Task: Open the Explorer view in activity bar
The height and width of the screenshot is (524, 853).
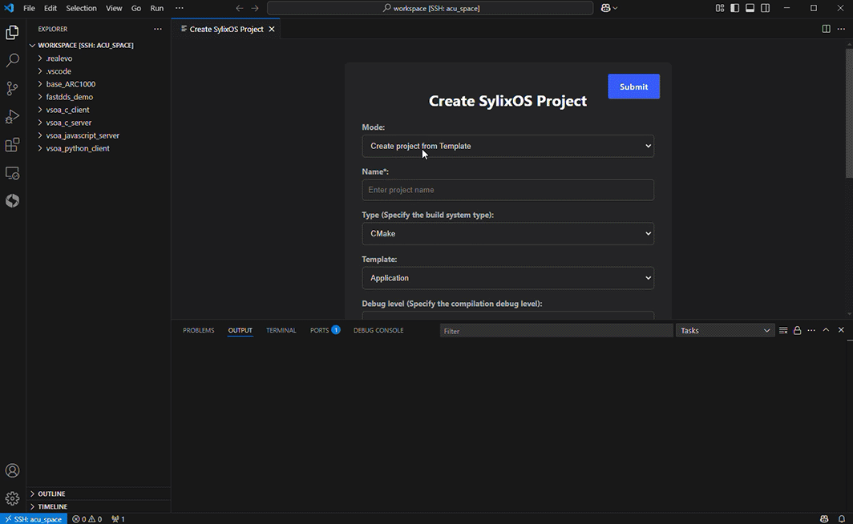Action: coord(12,33)
